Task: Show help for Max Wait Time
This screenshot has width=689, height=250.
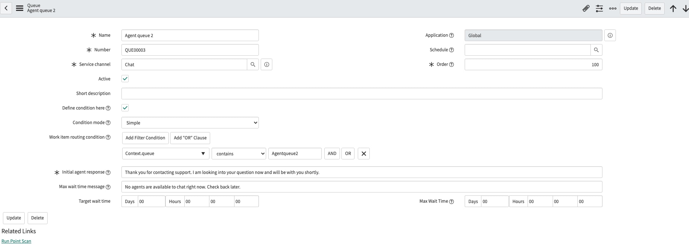Action: 452,201
